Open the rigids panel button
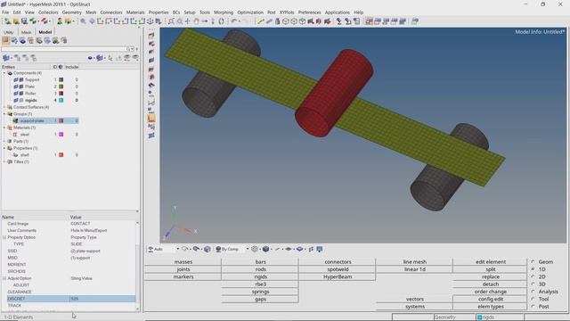 pos(260,276)
